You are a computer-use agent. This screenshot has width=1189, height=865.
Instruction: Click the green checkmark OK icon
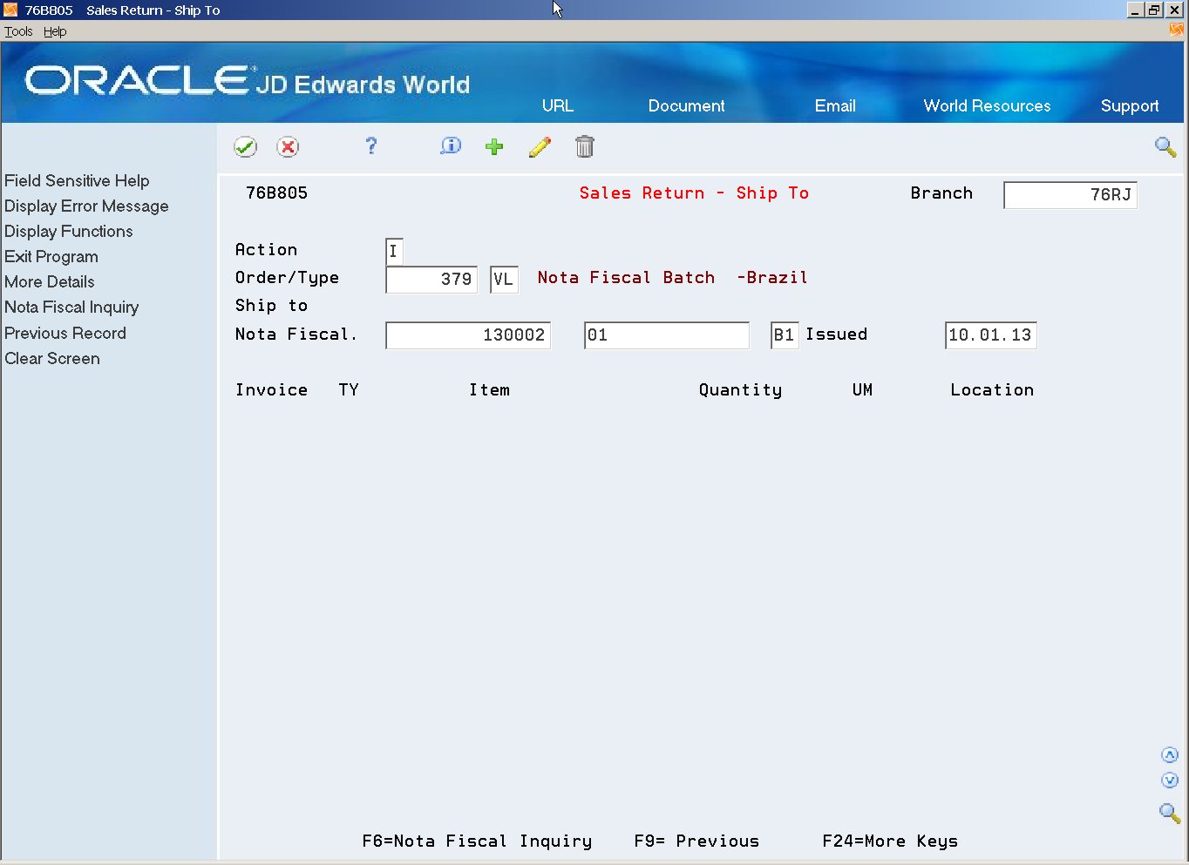[x=246, y=147]
